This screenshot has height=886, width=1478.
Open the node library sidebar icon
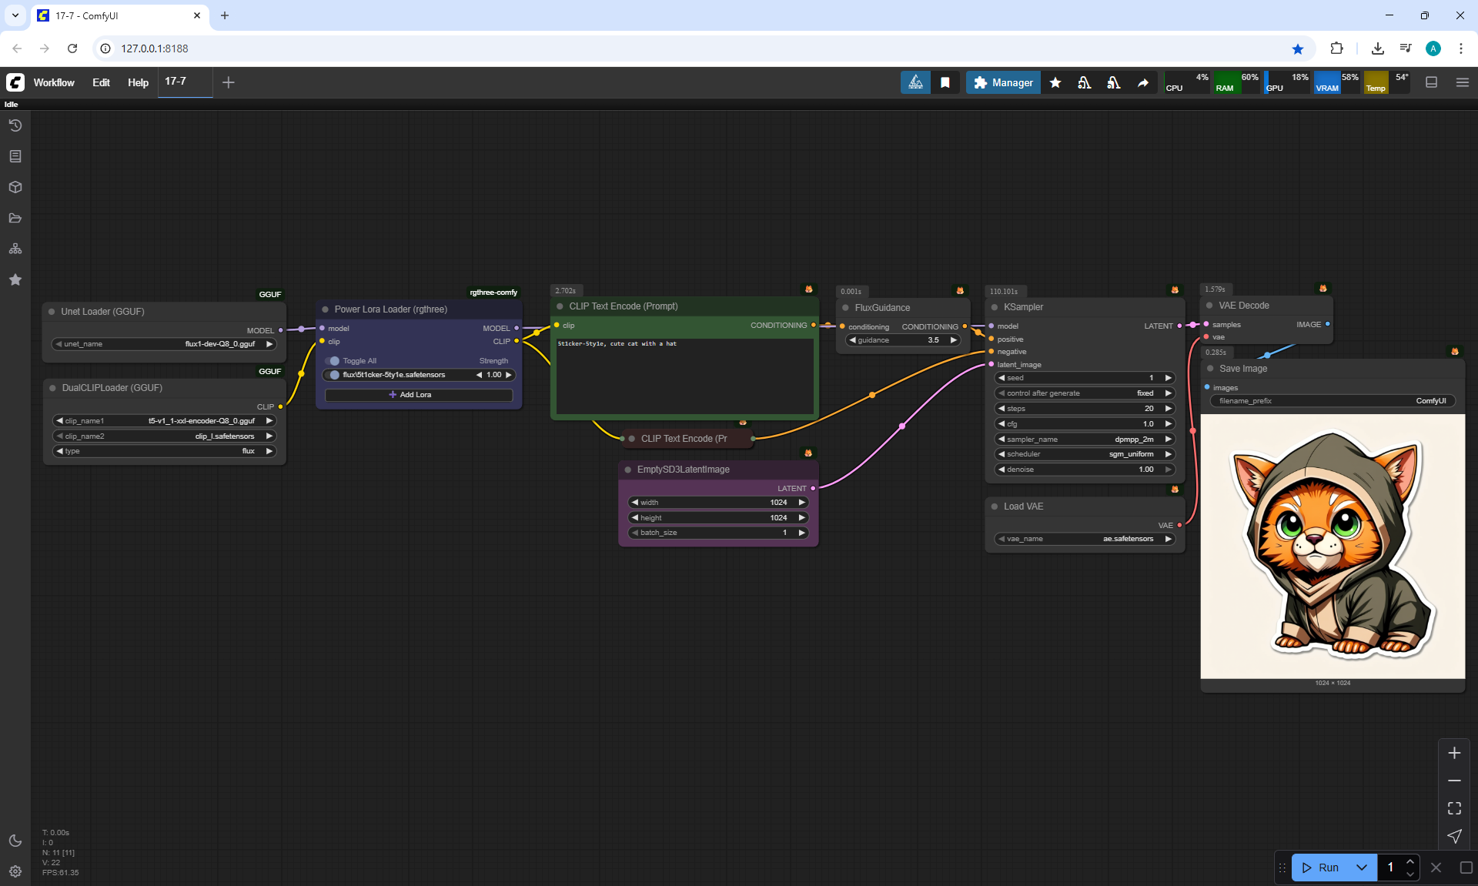coord(15,156)
